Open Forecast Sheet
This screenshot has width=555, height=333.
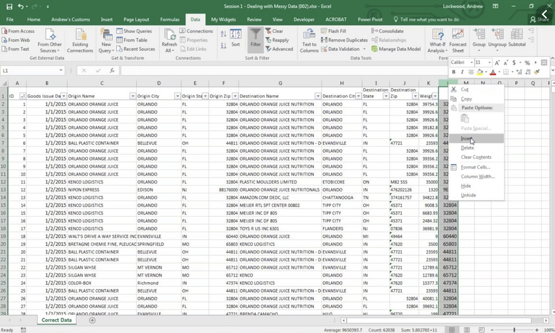click(x=458, y=41)
